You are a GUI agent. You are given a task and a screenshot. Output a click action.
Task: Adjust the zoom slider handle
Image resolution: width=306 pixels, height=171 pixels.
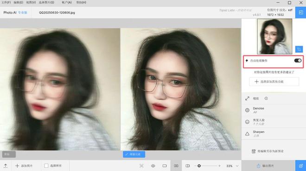(199, 166)
